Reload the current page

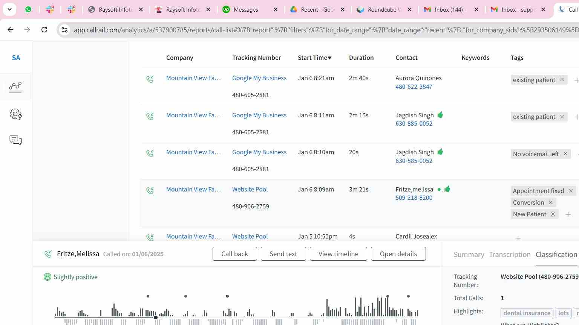coord(44,29)
